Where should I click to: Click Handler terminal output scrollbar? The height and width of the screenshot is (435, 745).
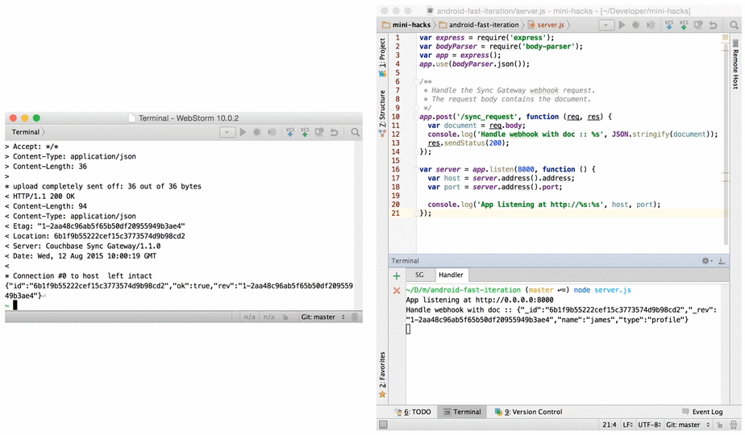click(x=725, y=344)
